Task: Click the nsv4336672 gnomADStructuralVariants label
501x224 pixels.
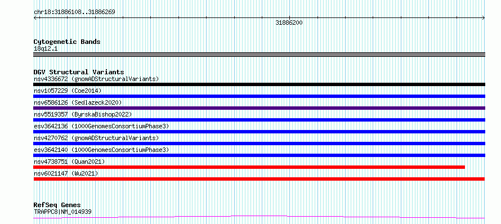Action: pos(96,79)
